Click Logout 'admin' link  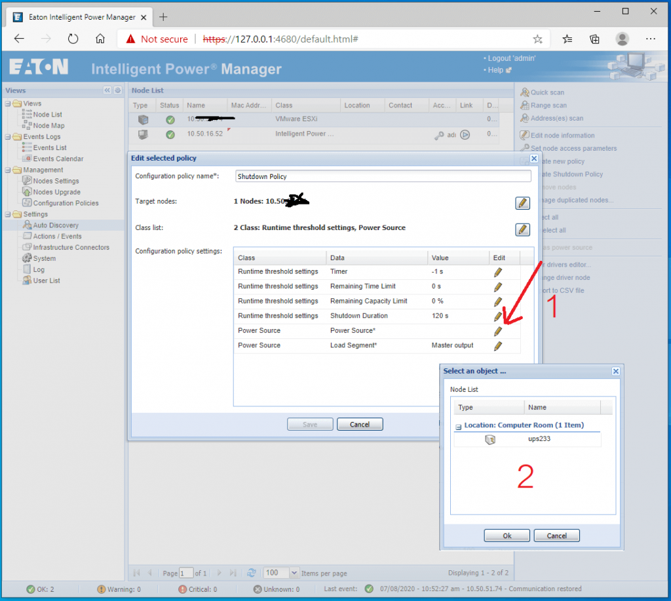click(511, 58)
